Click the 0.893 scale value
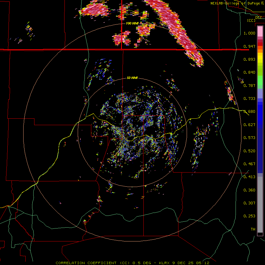Screen dimensions: 265x265 pyautogui.click(x=249, y=59)
